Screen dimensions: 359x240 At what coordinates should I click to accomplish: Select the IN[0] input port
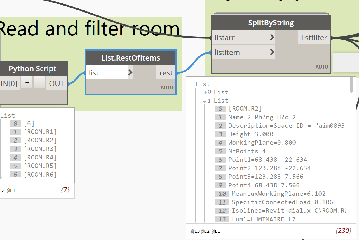tap(9, 83)
